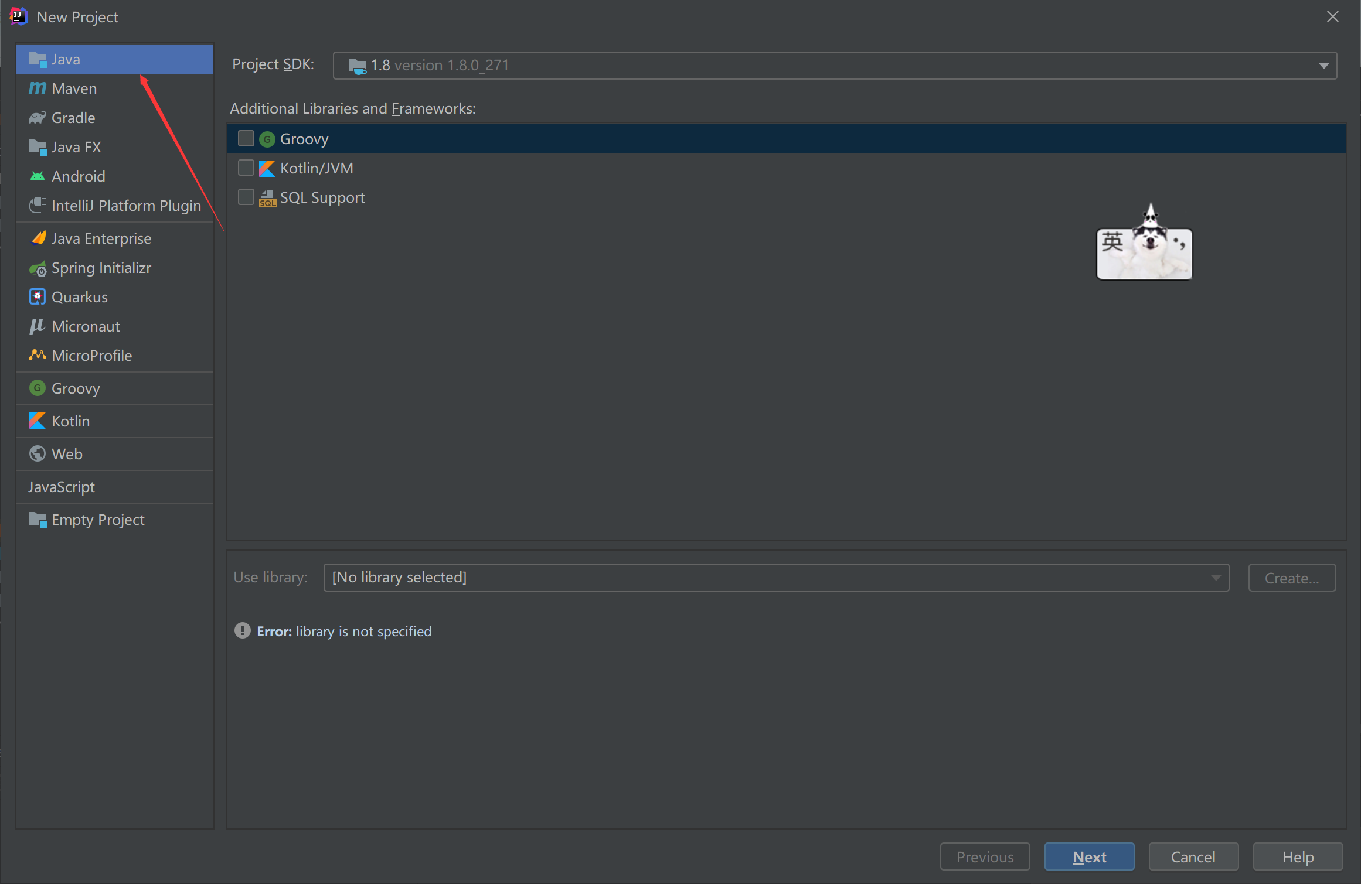
Task: Tick the SQL Support checkbox
Action: click(x=246, y=197)
